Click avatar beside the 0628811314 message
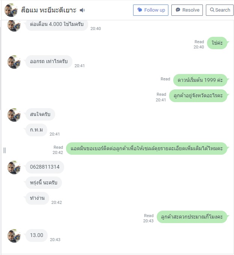234x255 pixels. tap(14, 167)
